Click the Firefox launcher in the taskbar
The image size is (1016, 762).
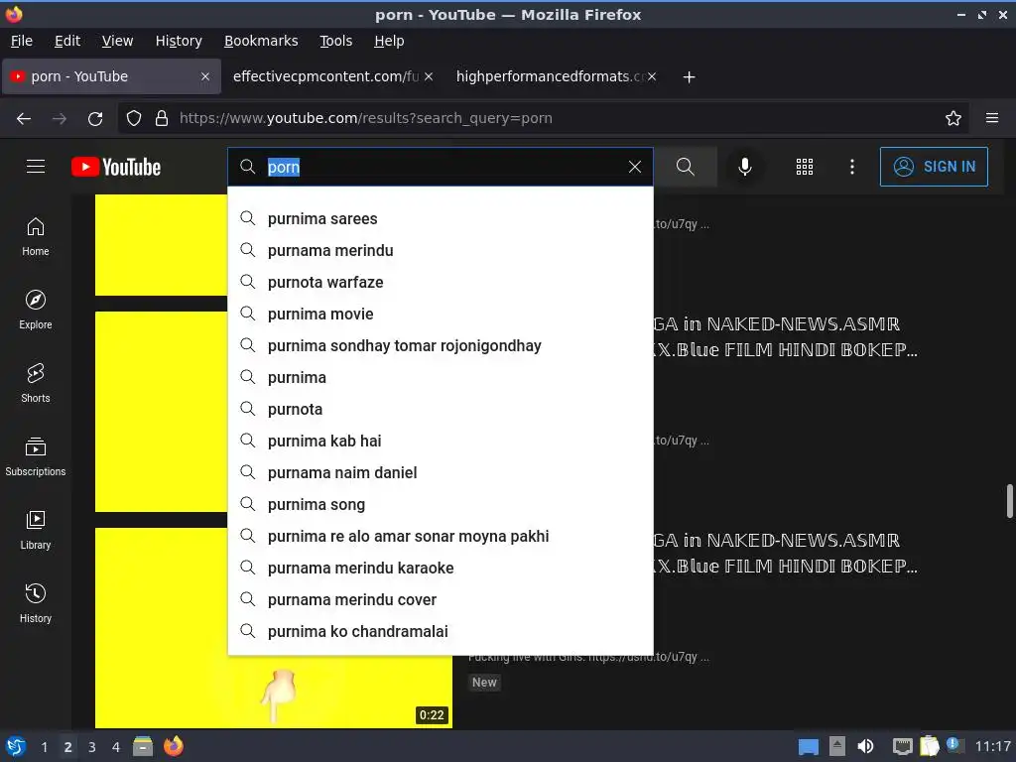click(x=173, y=746)
